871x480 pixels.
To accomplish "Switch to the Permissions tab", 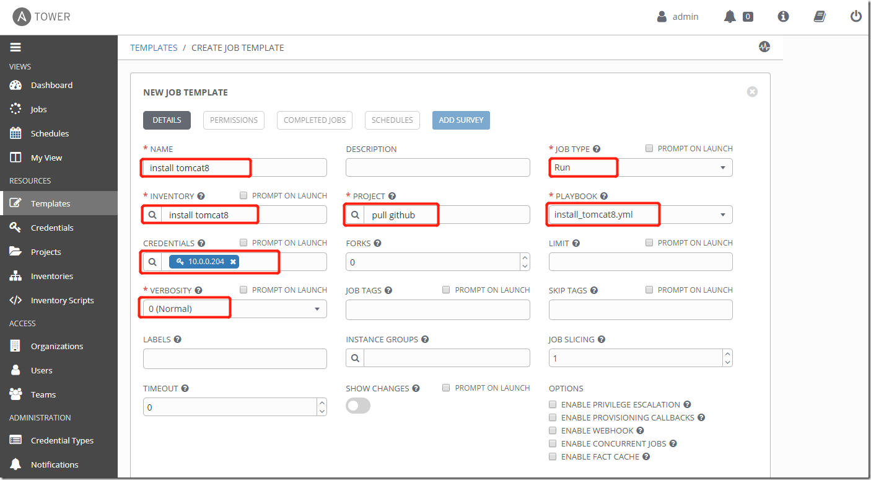I will 234,120.
